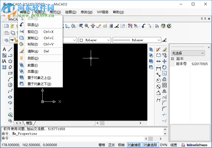
Task: Switch to the 模型 layout tab
Action: 29,123
